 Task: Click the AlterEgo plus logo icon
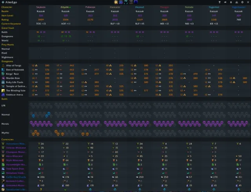3,2
